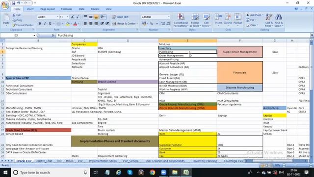The height and width of the screenshot is (177, 314).
Task: Open Cell Styles gallery
Action: (x=206, y=20)
